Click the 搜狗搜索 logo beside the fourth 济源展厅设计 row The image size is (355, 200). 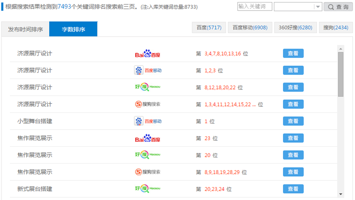[148, 104]
